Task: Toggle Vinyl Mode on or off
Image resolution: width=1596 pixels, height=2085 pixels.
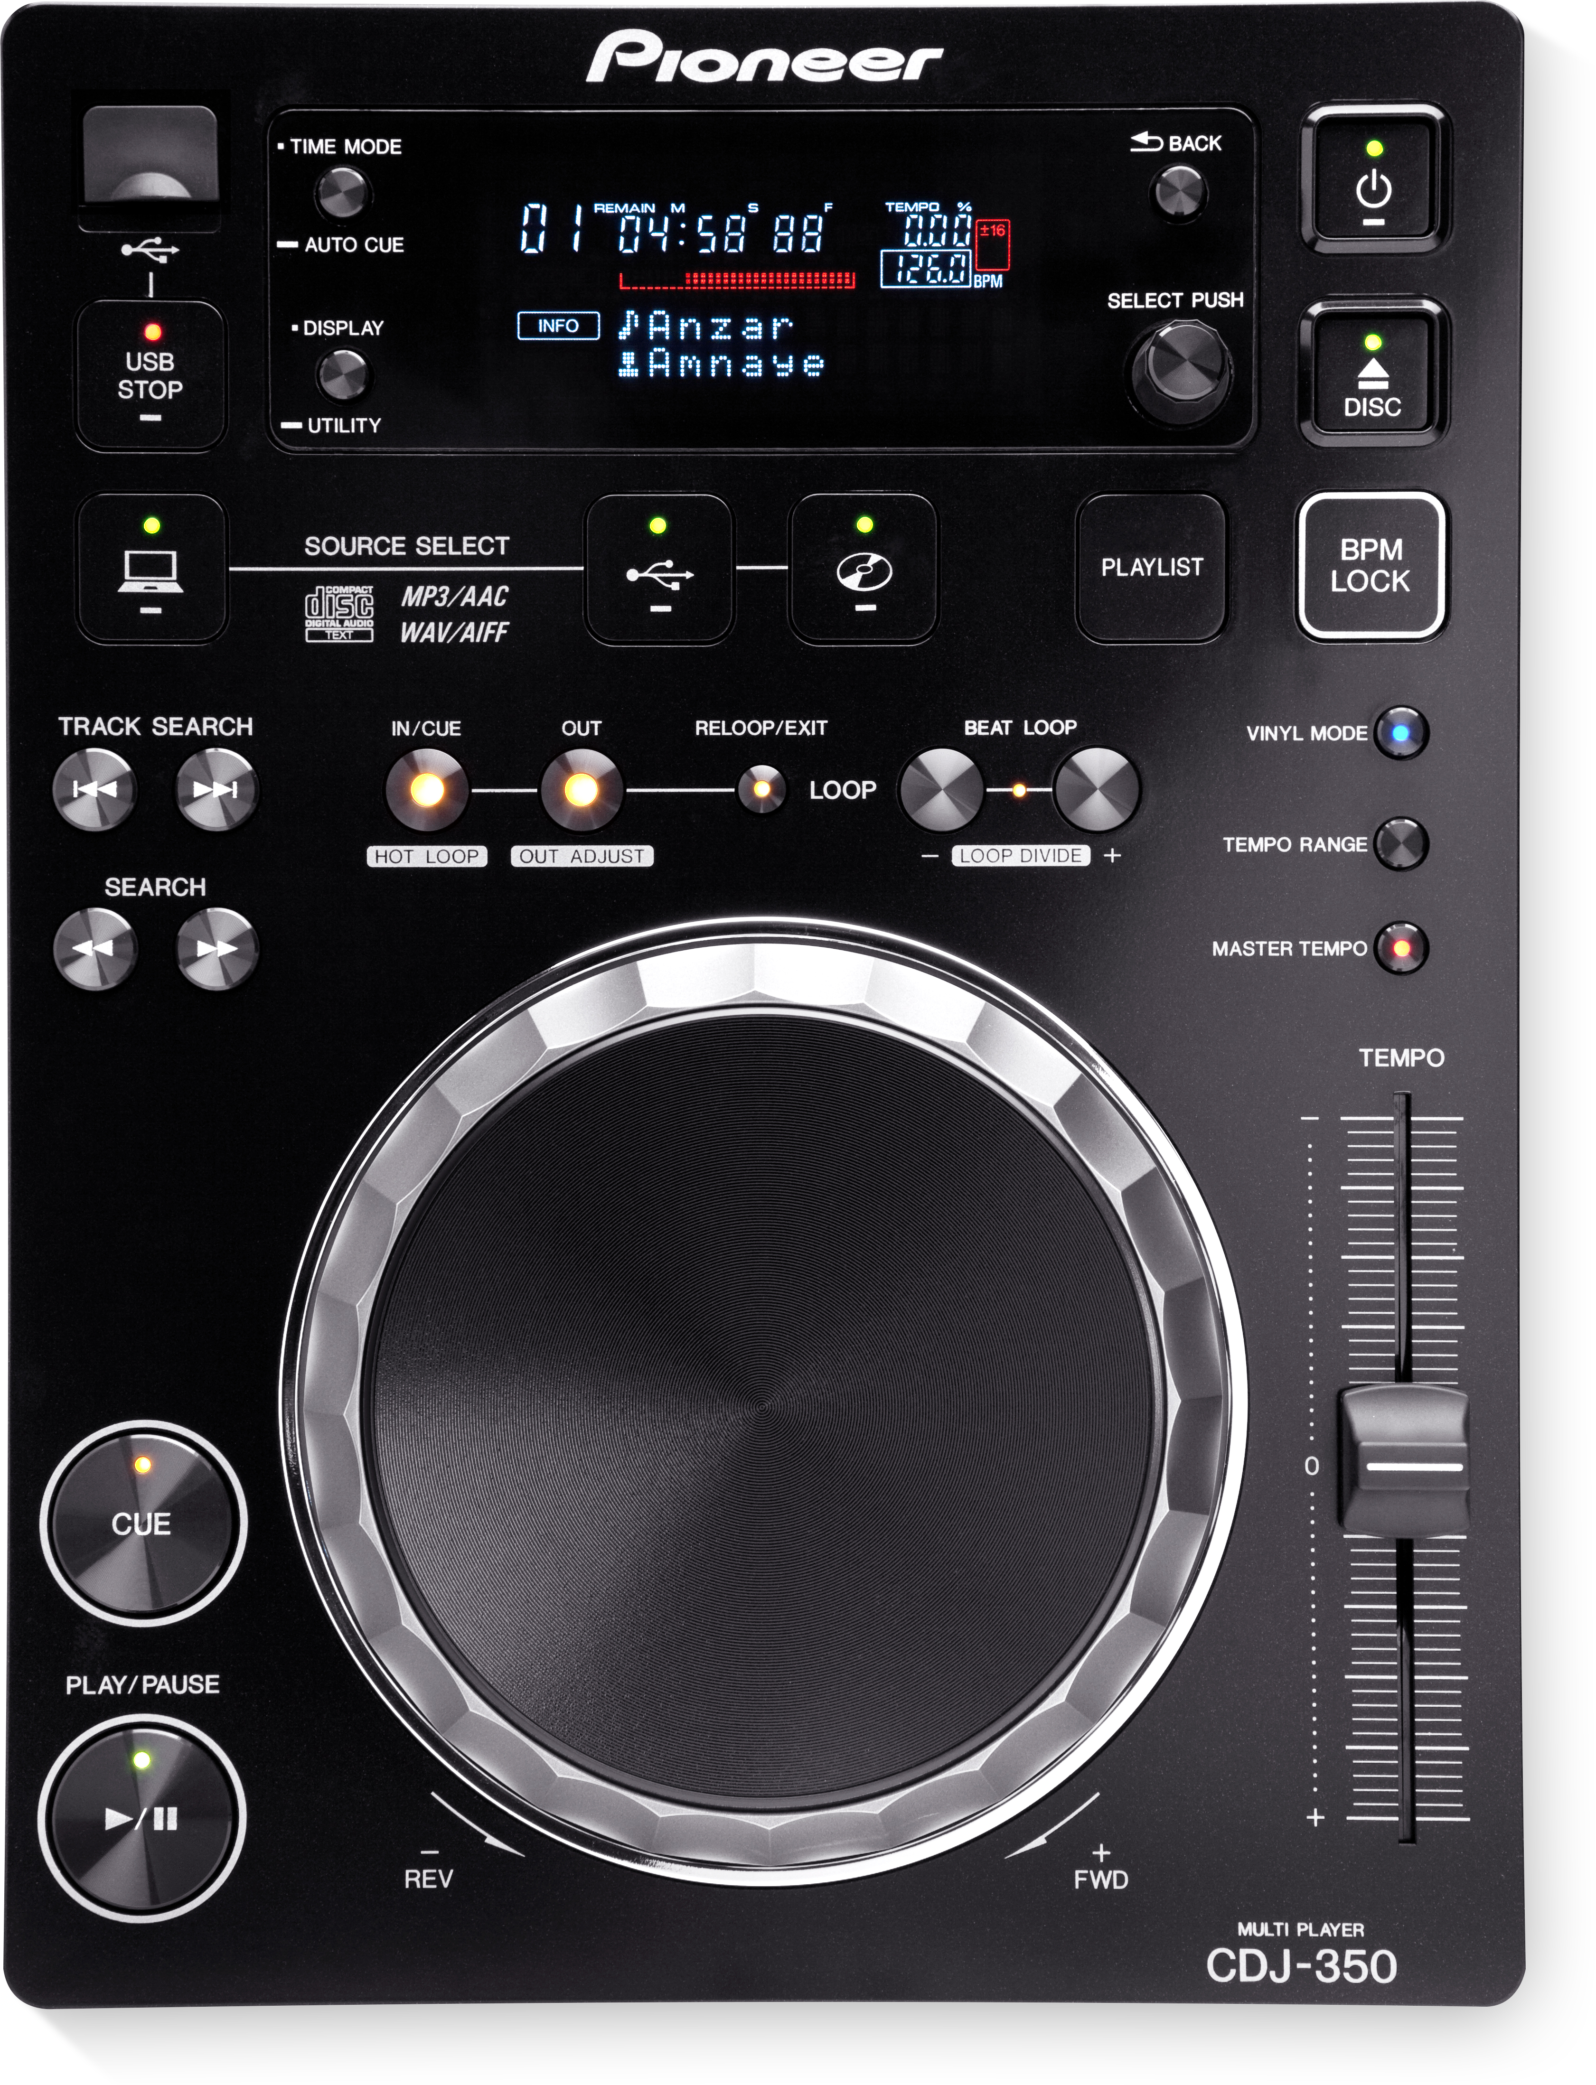Action: 1401,732
